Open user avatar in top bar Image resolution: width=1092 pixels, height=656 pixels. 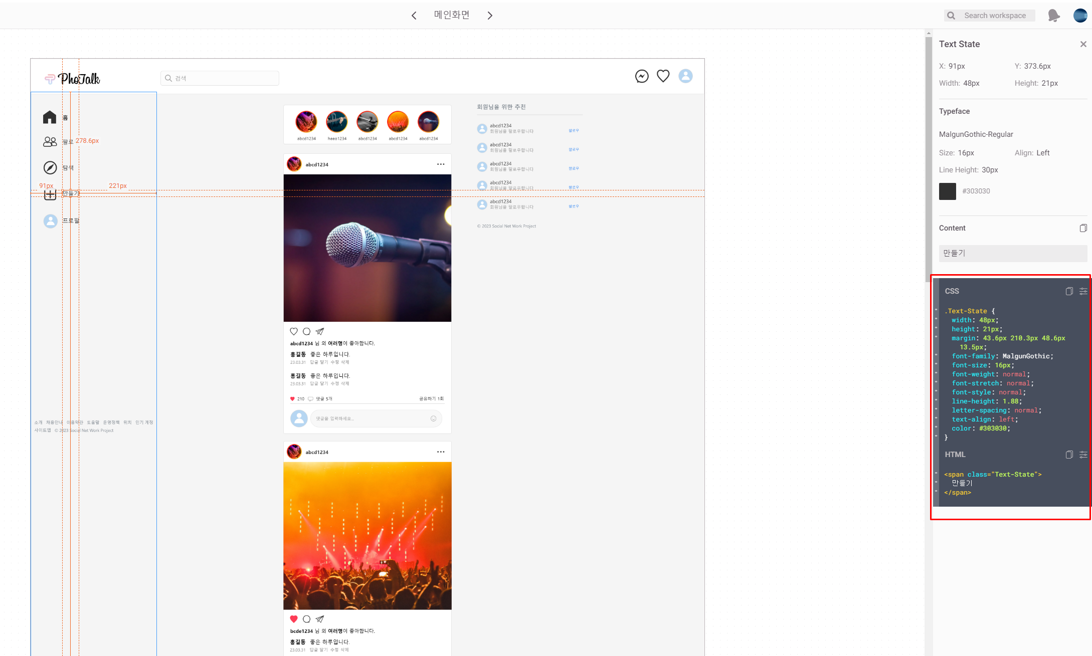click(x=1080, y=16)
